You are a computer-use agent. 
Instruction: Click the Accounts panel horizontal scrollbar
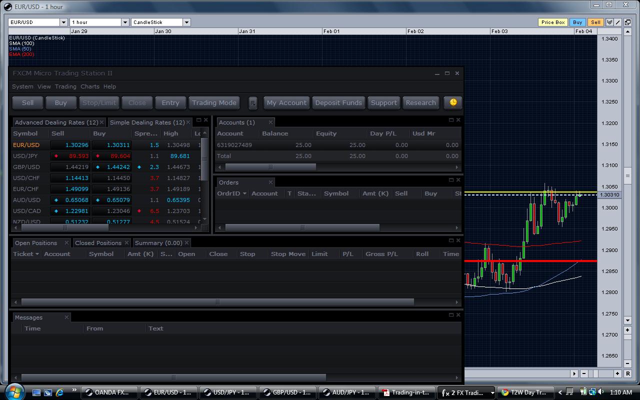coord(270,167)
